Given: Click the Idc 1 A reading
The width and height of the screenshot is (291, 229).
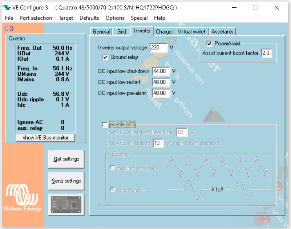Looking at the screenshot, I should pos(65,105).
